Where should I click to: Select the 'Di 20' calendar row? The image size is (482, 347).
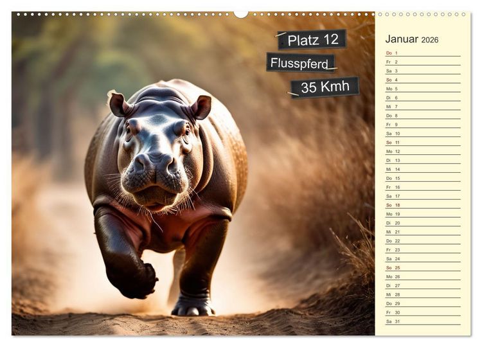423,223
